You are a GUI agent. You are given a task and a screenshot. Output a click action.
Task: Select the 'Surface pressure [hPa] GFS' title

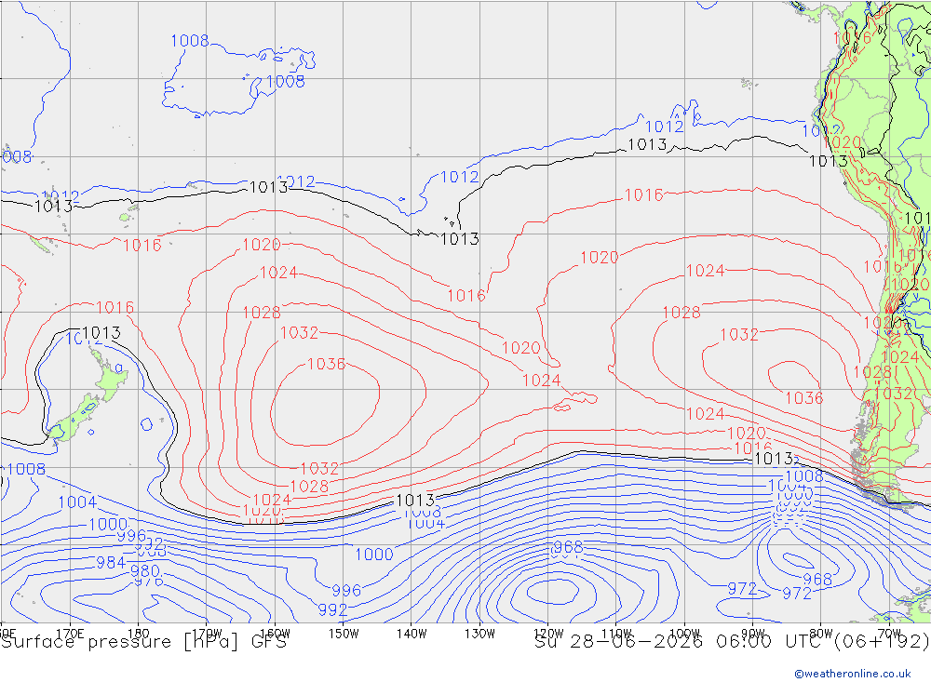pos(143,642)
